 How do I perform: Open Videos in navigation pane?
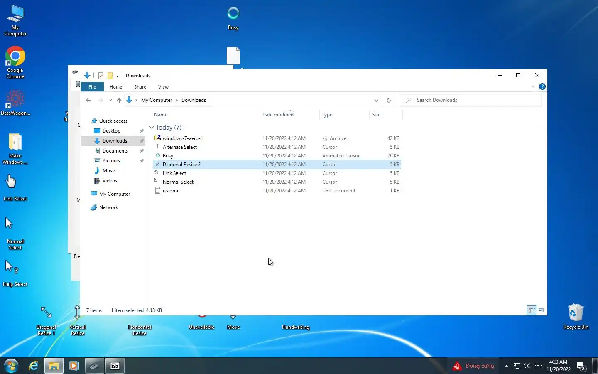pos(110,181)
